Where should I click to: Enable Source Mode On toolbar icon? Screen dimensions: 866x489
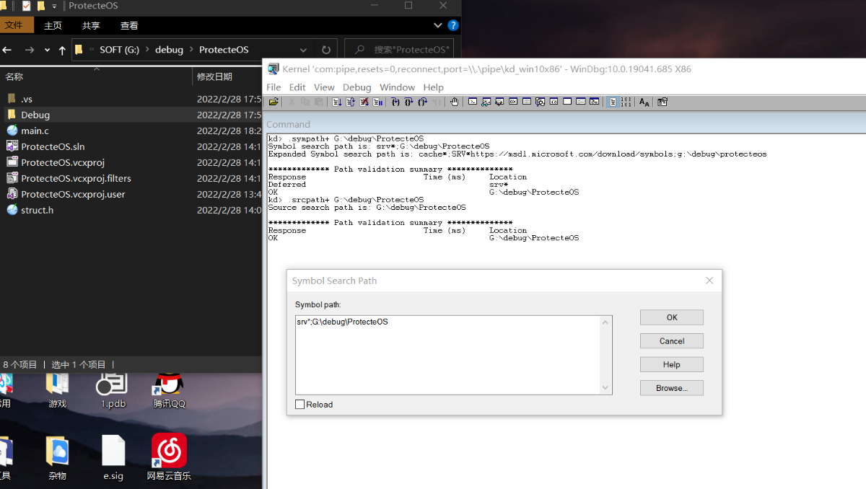pyautogui.click(x=612, y=102)
